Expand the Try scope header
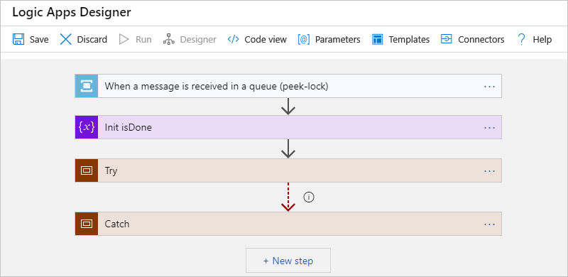 [288, 170]
